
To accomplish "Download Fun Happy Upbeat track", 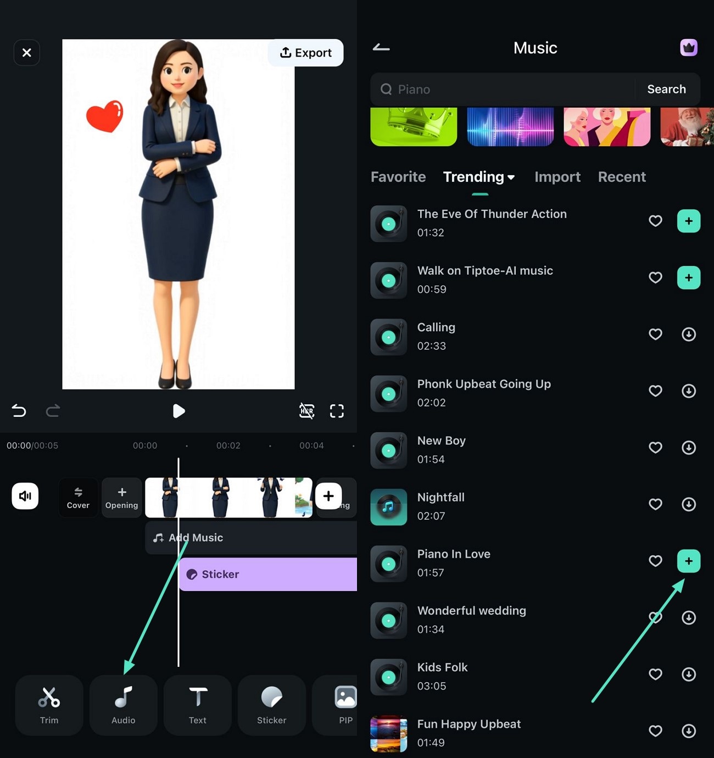I will click(689, 731).
